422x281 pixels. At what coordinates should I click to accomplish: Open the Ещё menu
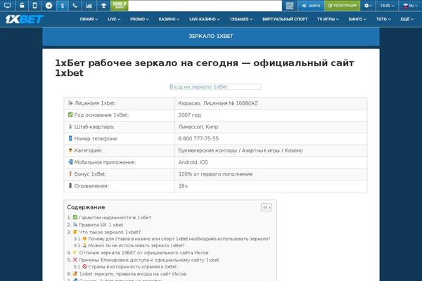pos(407,19)
